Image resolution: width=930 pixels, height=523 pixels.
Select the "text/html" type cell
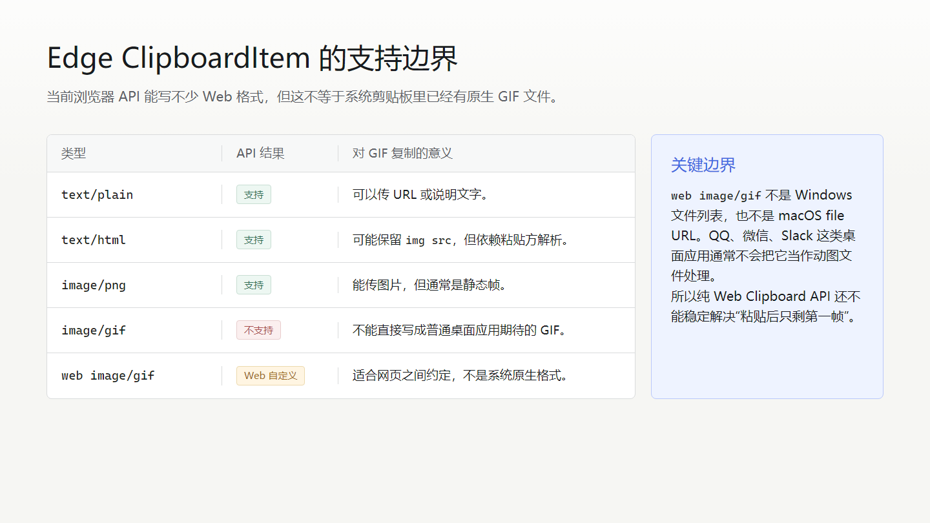pyautogui.click(x=94, y=240)
